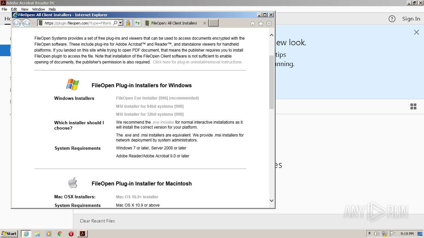
Task: Click the Windows logo image
Action: (x=73, y=85)
